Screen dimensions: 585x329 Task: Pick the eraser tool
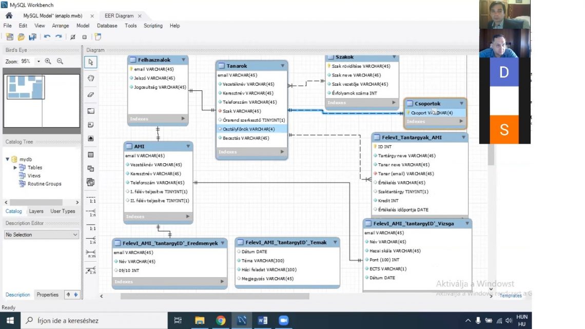tap(91, 94)
